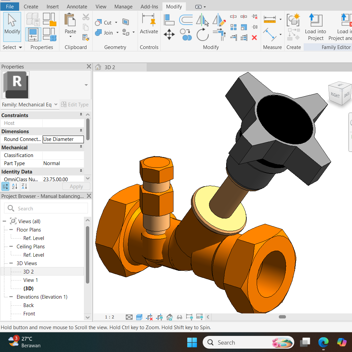Select the Modify arrow tool
This screenshot has width=352, height=352.
coord(12,27)
